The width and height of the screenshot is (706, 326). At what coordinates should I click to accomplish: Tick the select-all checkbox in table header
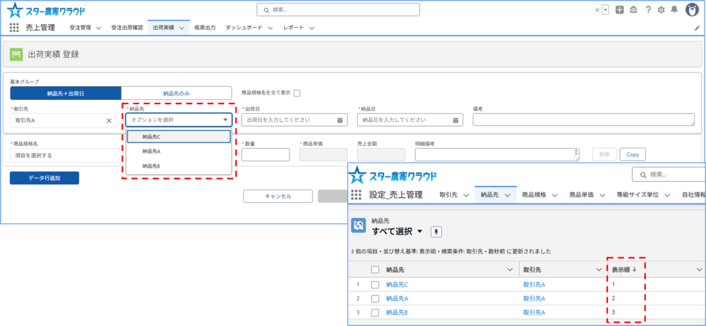[375, 269]
